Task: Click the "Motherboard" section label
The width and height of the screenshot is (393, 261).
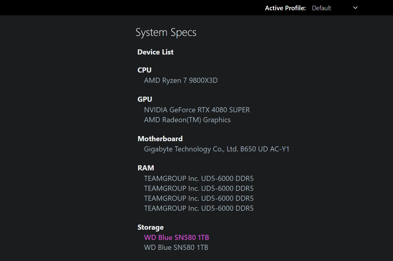Action: click(x=160, y=139)
